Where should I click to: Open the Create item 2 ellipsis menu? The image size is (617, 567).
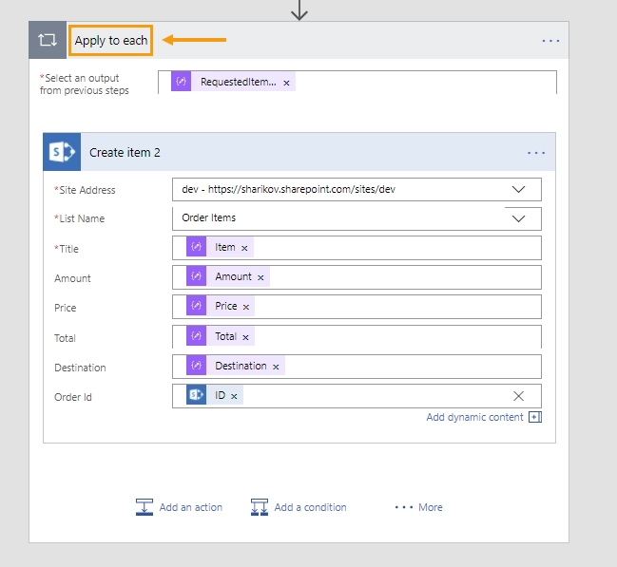coord(536,153)
